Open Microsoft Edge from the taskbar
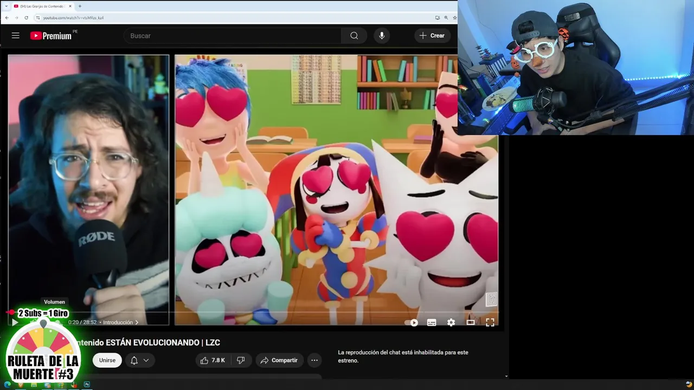Screen dimensions: 694x390 tap(8, 385)
